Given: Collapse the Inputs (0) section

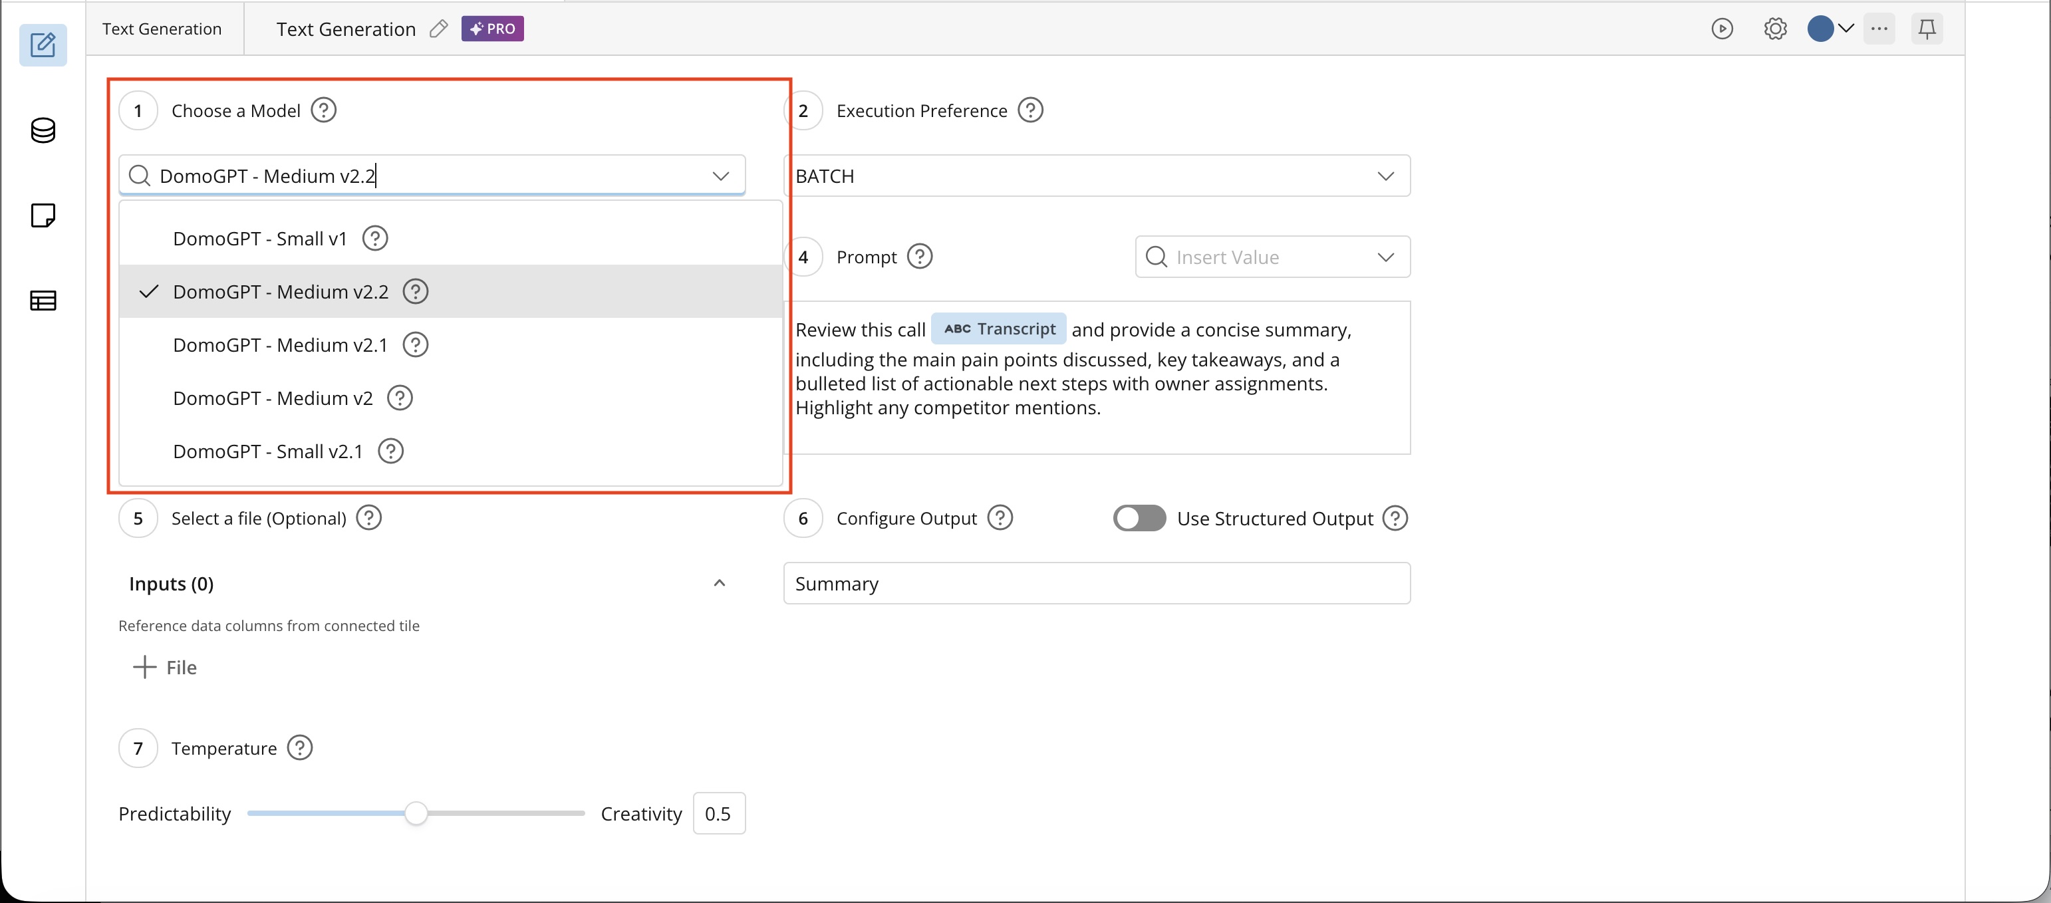Looking at the screenshot, I should coord(720,583).
